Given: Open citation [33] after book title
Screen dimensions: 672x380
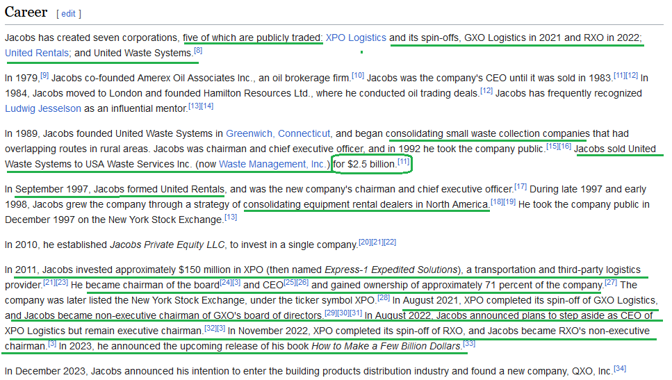Looking at the screenshot, I should click(x=469, y=344).
